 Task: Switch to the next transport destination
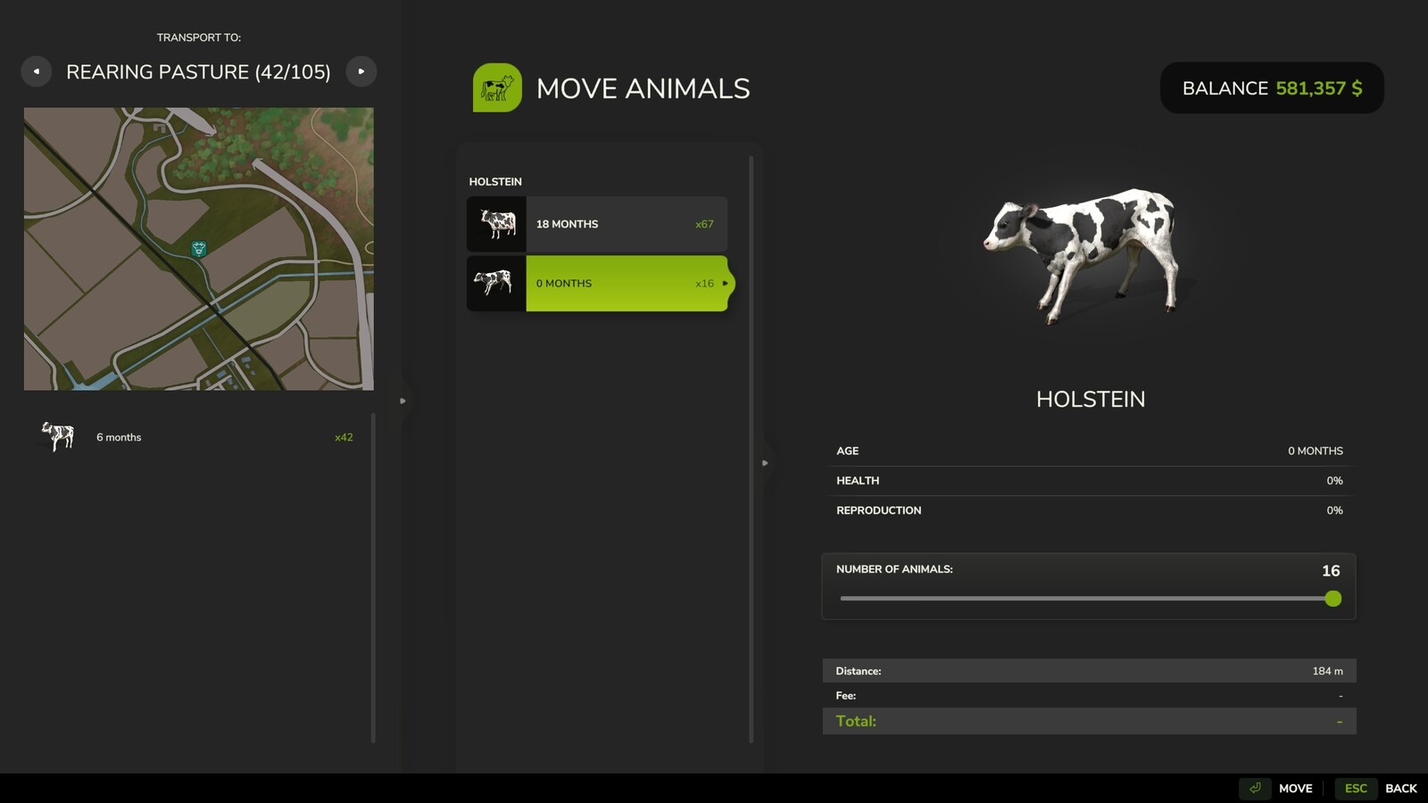click(361, 71)
